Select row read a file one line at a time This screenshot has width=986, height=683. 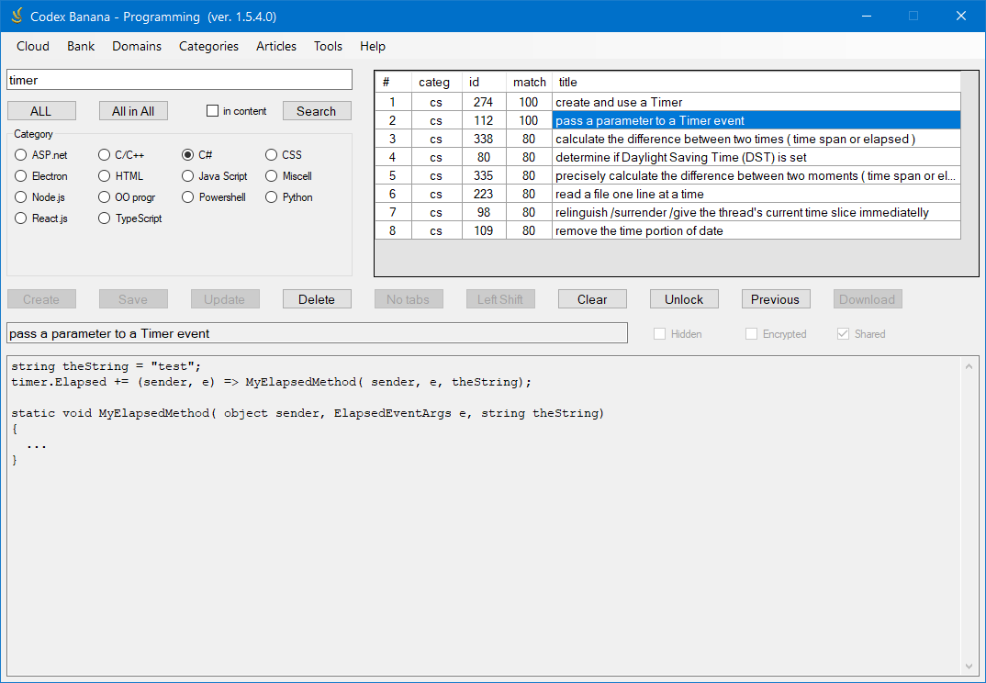pos(667,194)
